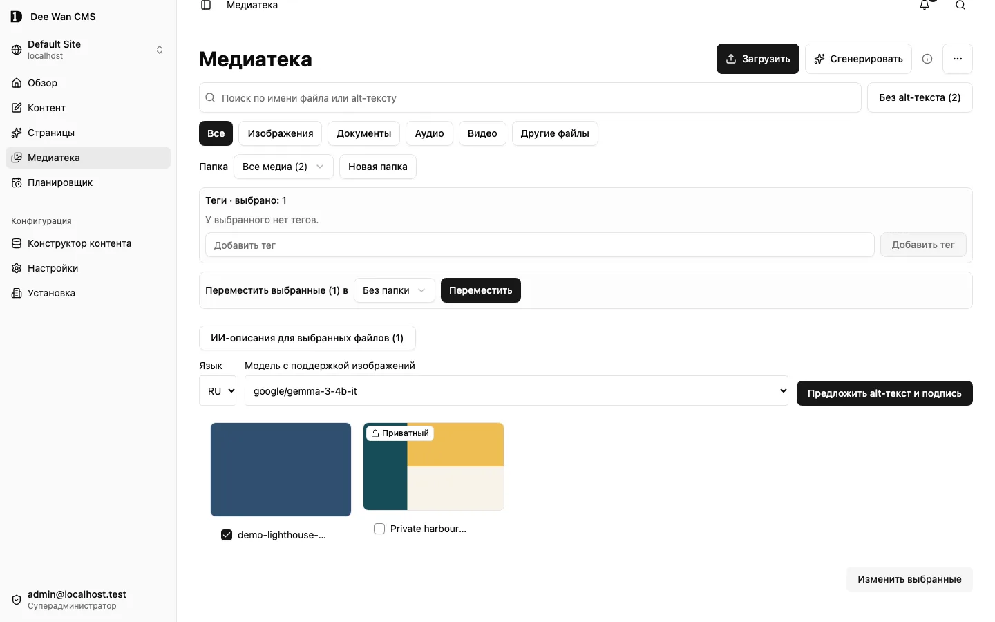Click the Новая папка button

[378, 167]
